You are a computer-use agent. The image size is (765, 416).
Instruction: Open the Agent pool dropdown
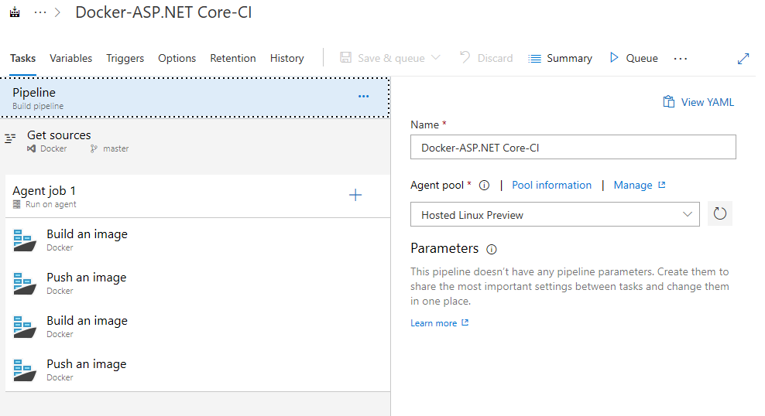click(554, 214)
